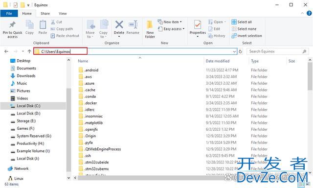Refresh the current folder
The height and width of the screenshot is (188, 313).
pos(240,51)
